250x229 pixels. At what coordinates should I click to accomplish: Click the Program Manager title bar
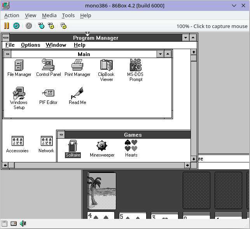[x=96, y=38]
